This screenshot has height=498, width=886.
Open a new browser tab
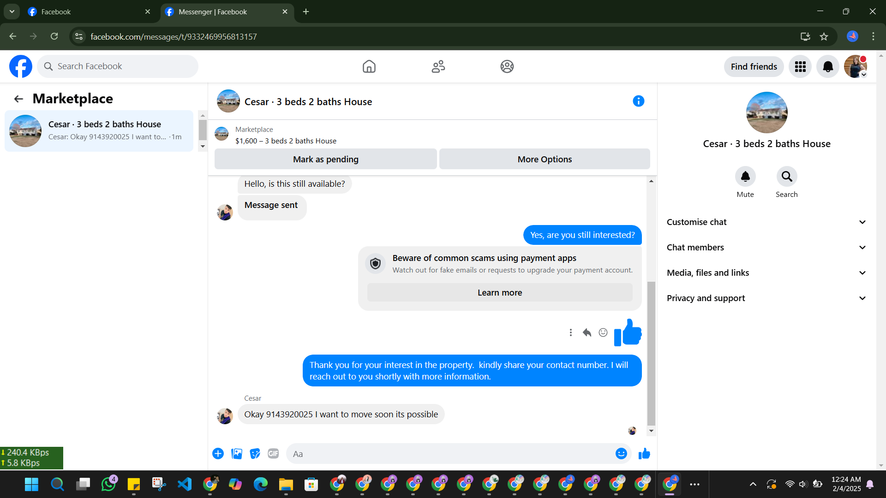coord(306,12)
